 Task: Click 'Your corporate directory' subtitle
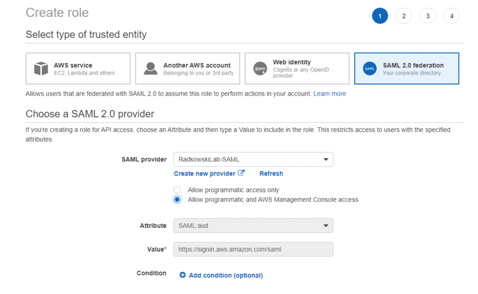pyautogui.click(x=412, y=73)
